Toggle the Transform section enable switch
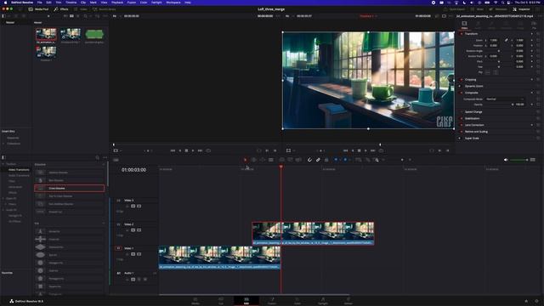544x306 pixels. point(462,34)
